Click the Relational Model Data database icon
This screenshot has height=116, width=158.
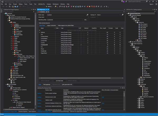(128, 13)
